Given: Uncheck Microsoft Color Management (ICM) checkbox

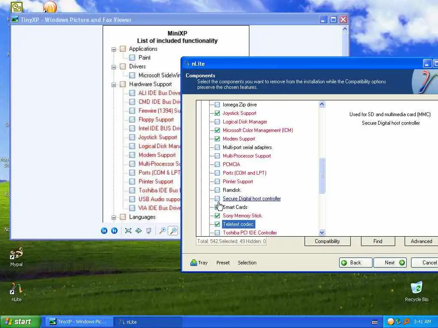Looking at the screenshot, I should coord(217,130).
